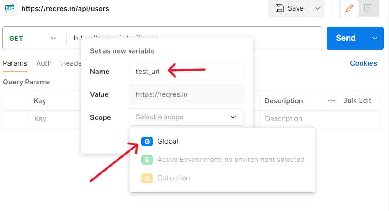Image resolution: width=389 pixels, height=211 pixels.
Task: Click the Save button
Action: point(289,8)
